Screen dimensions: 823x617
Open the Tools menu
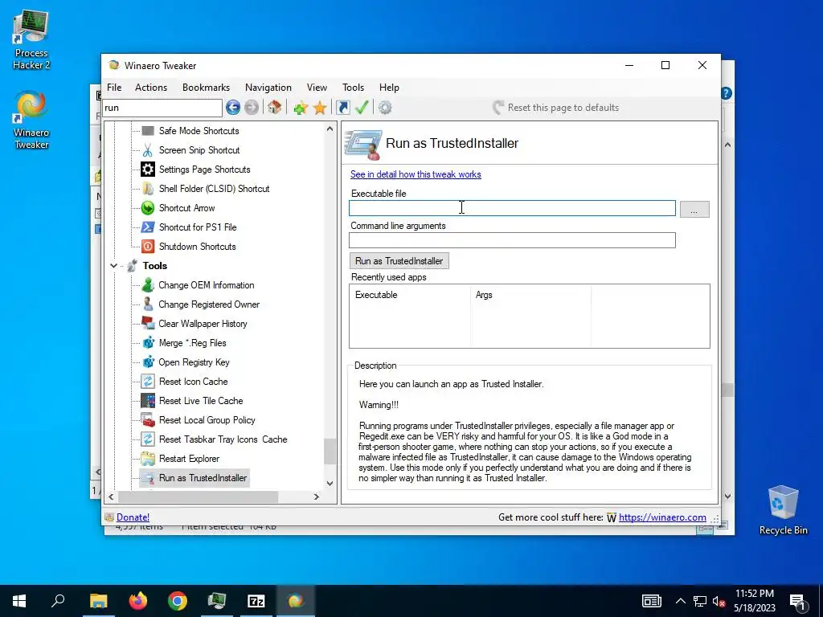[354, 88]
